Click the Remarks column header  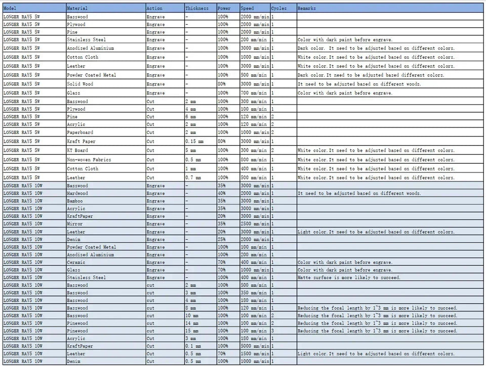(x=390, y=9)
